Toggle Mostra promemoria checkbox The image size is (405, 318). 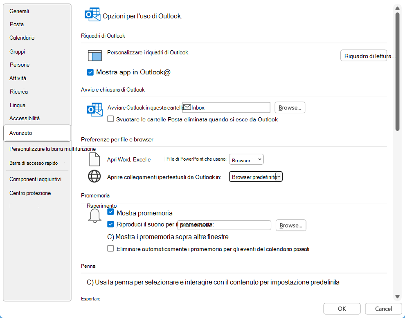coord(110,212)
